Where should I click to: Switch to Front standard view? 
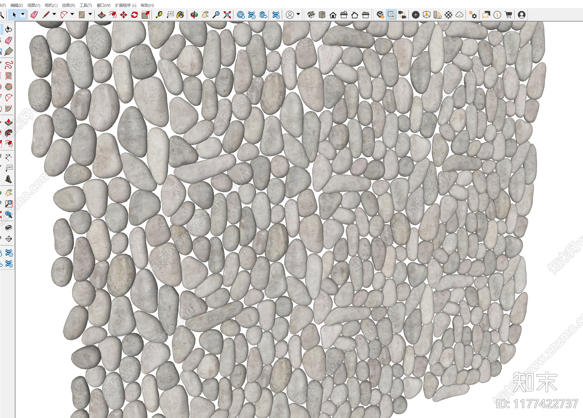tap(333, 15)
